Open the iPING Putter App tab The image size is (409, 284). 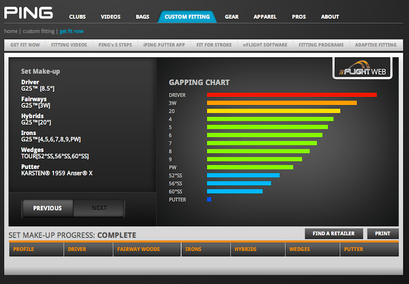pyautogui.click(x=164, y=45)
